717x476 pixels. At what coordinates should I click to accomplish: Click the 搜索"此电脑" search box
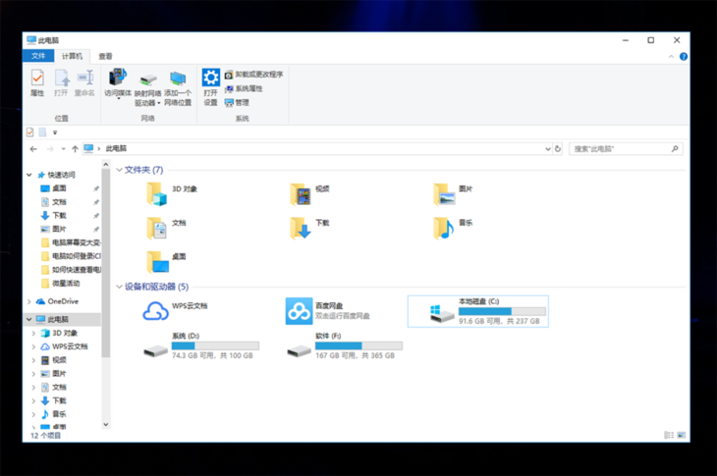click(x=619, y=149)
